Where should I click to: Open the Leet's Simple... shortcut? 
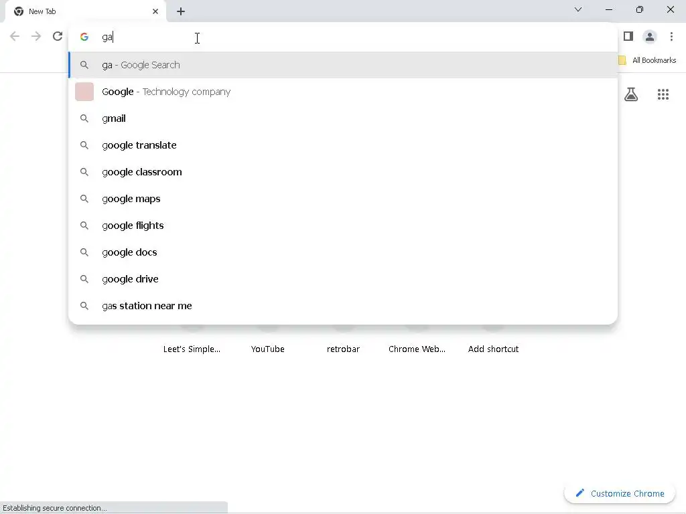pos(192,349)
